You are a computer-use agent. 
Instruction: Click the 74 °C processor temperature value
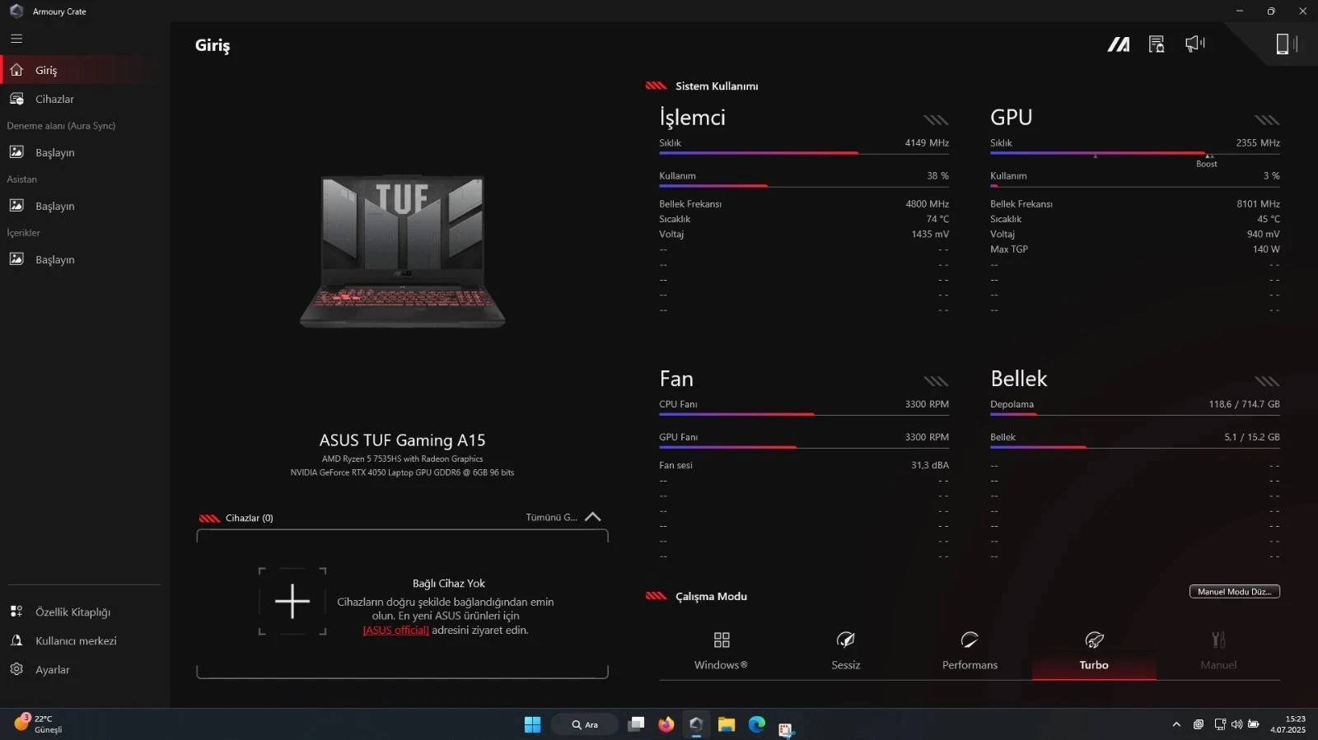click(937, 219)
